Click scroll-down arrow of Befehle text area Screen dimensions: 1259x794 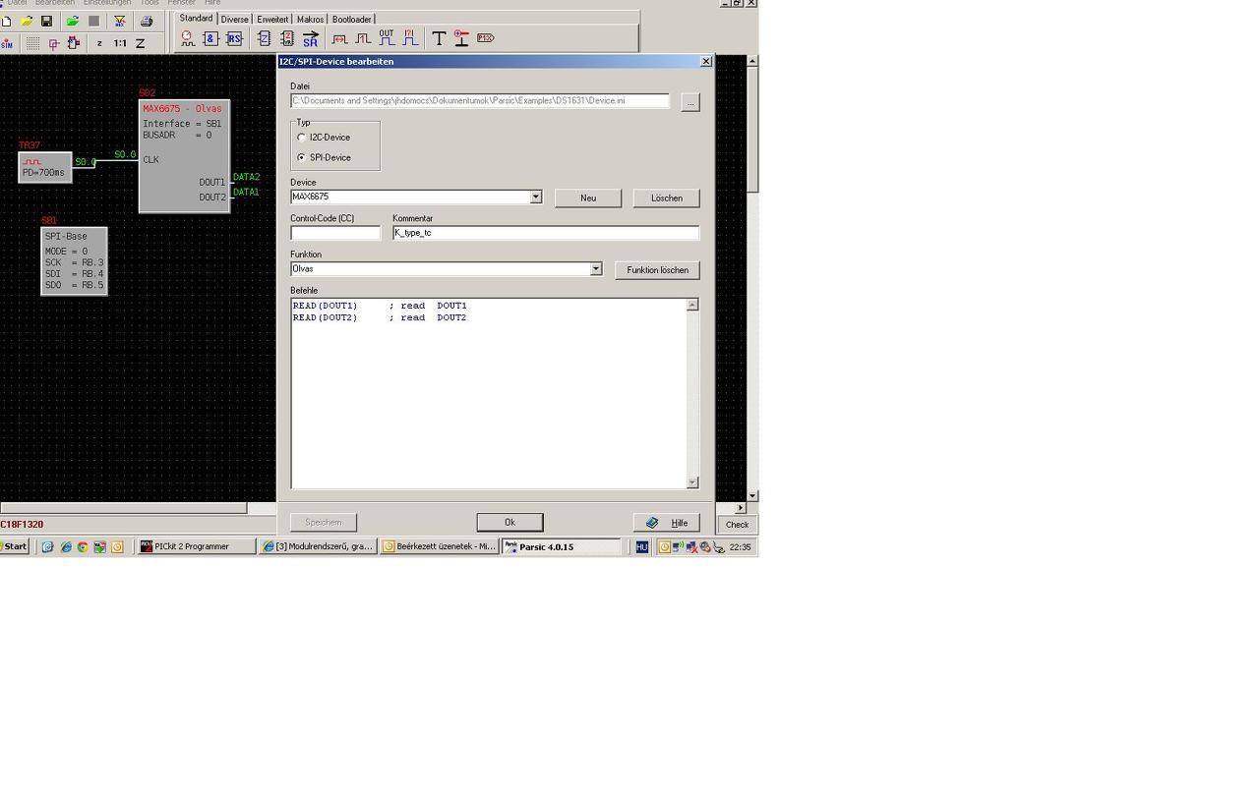692,482
